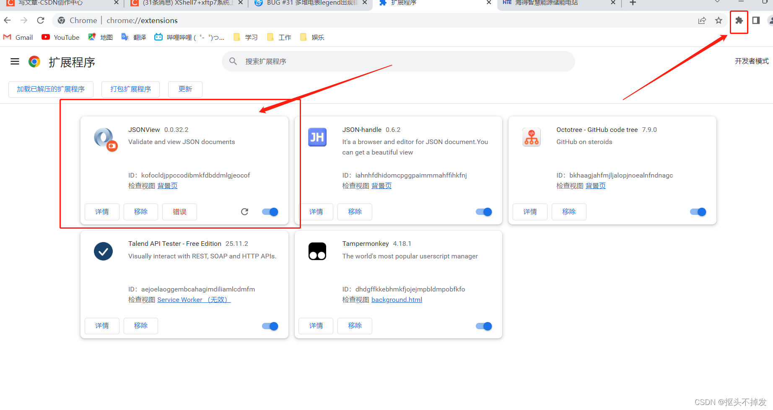773x410 pixels.
Task: Open the Extensions puzzle-piece icon in toolbar
Action: click(739, 20)
